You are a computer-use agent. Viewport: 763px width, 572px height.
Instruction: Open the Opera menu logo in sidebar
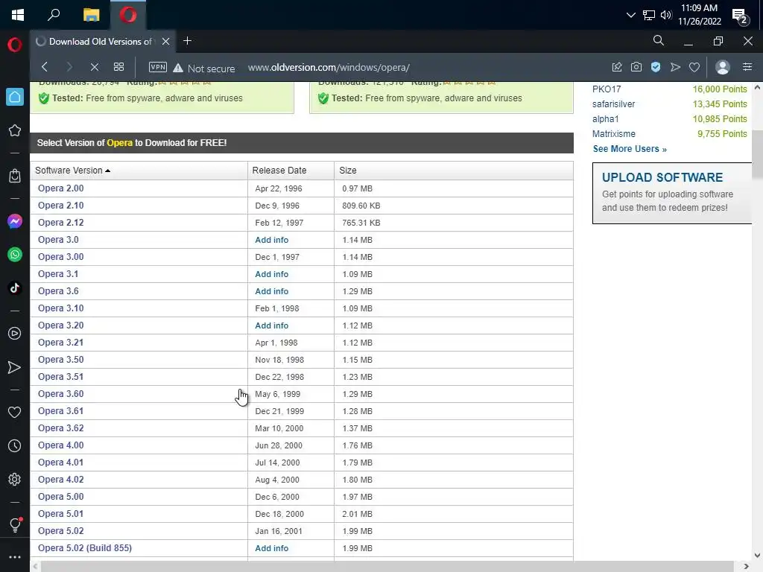point(15,45)
